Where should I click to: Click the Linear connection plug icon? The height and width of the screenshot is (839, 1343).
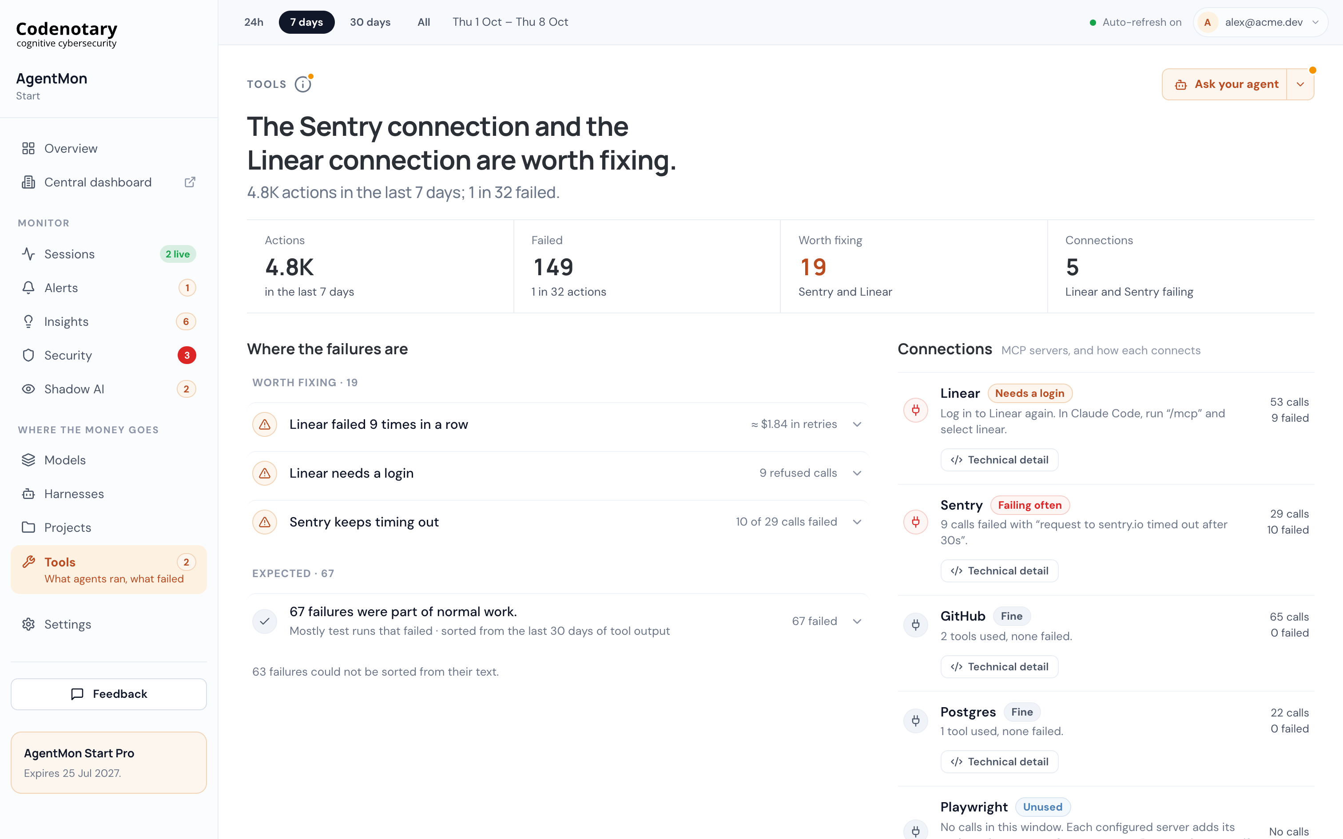click(x=916, y=410)
